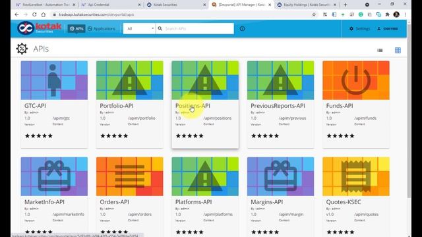
Task: Switch to the Equity Holdings browser tab
Action: 307,5
